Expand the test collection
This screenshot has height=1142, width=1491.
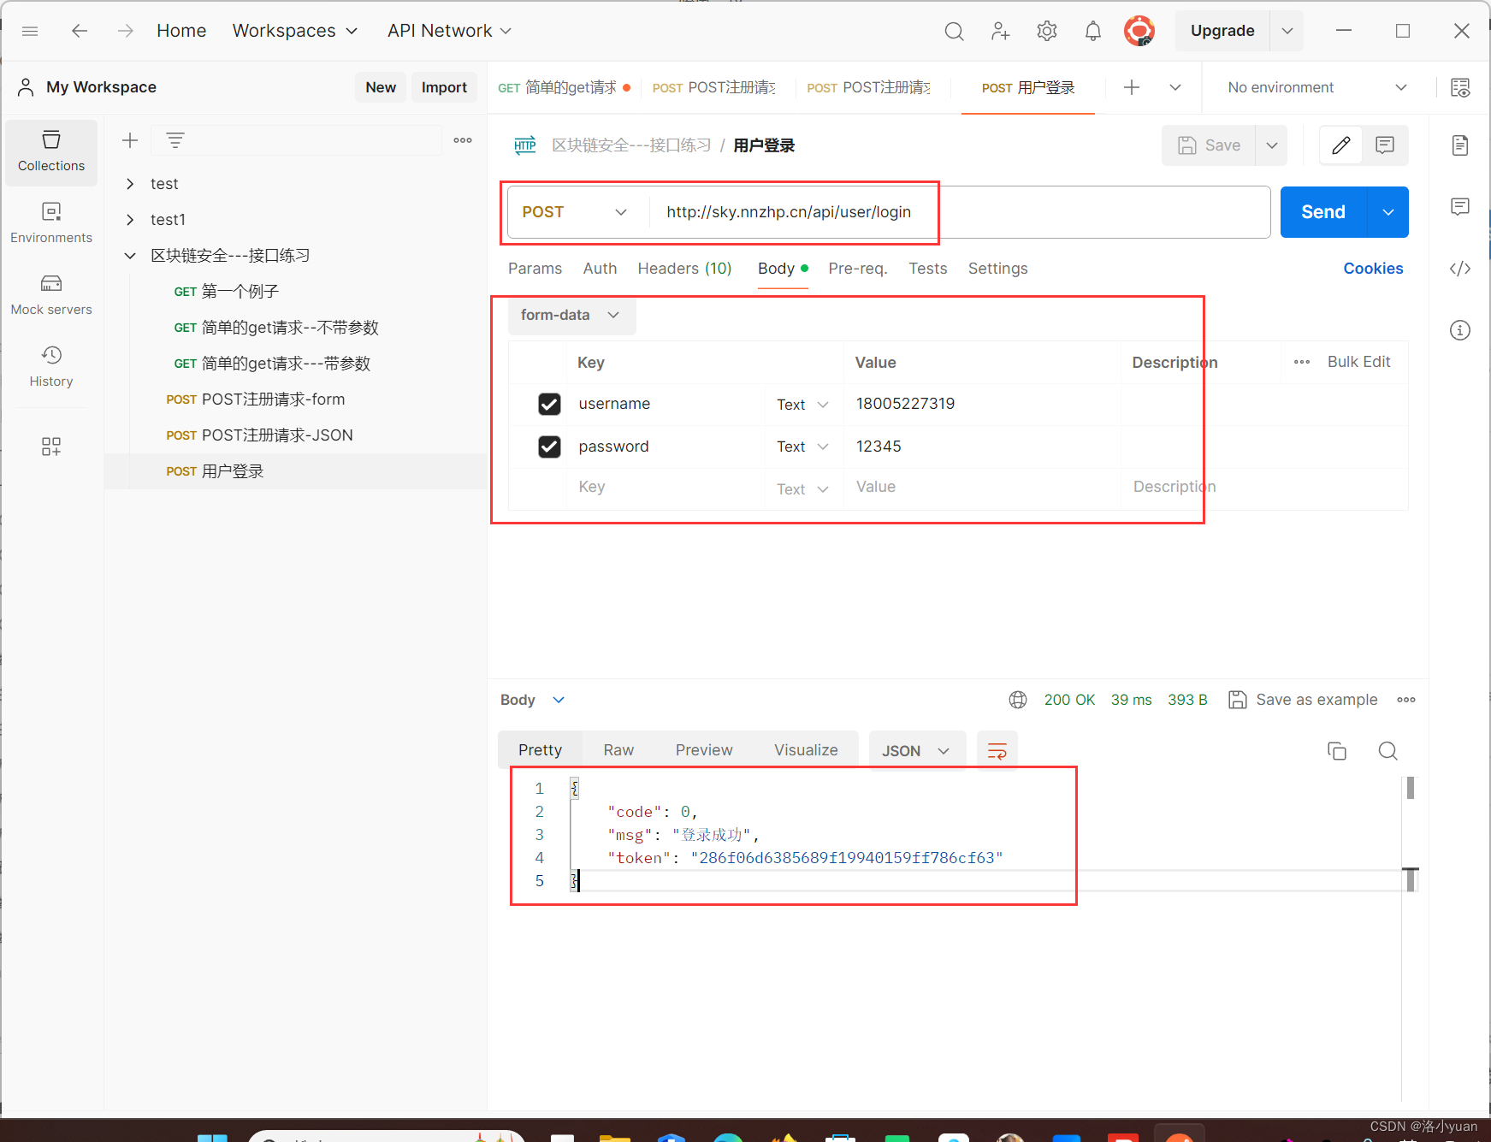click(x=130, y=184)
